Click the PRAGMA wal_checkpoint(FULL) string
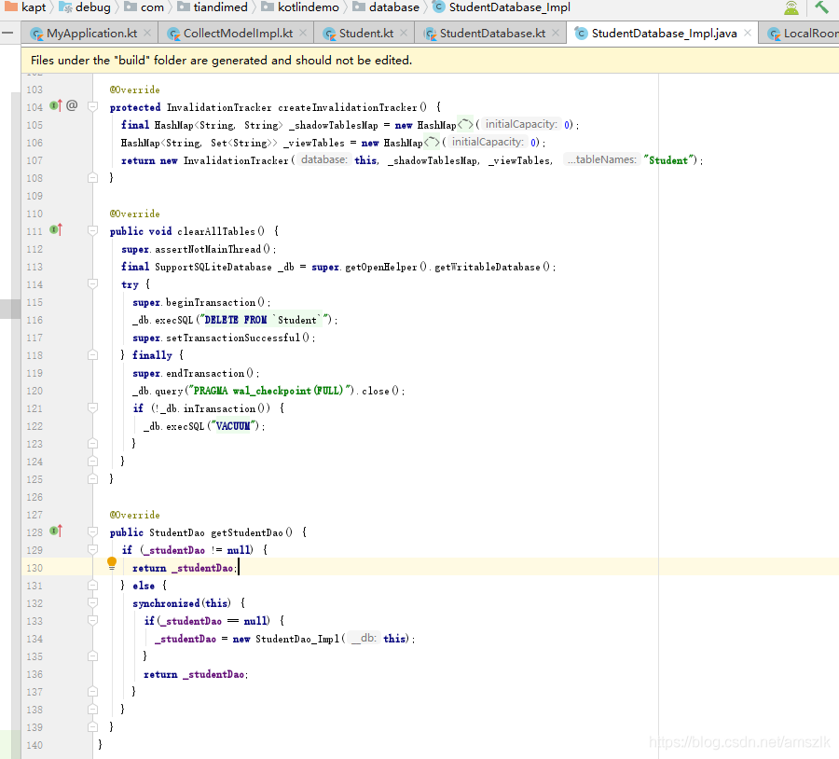The height and width of the screenshot is (759, 839). click(x=270, y=390)
